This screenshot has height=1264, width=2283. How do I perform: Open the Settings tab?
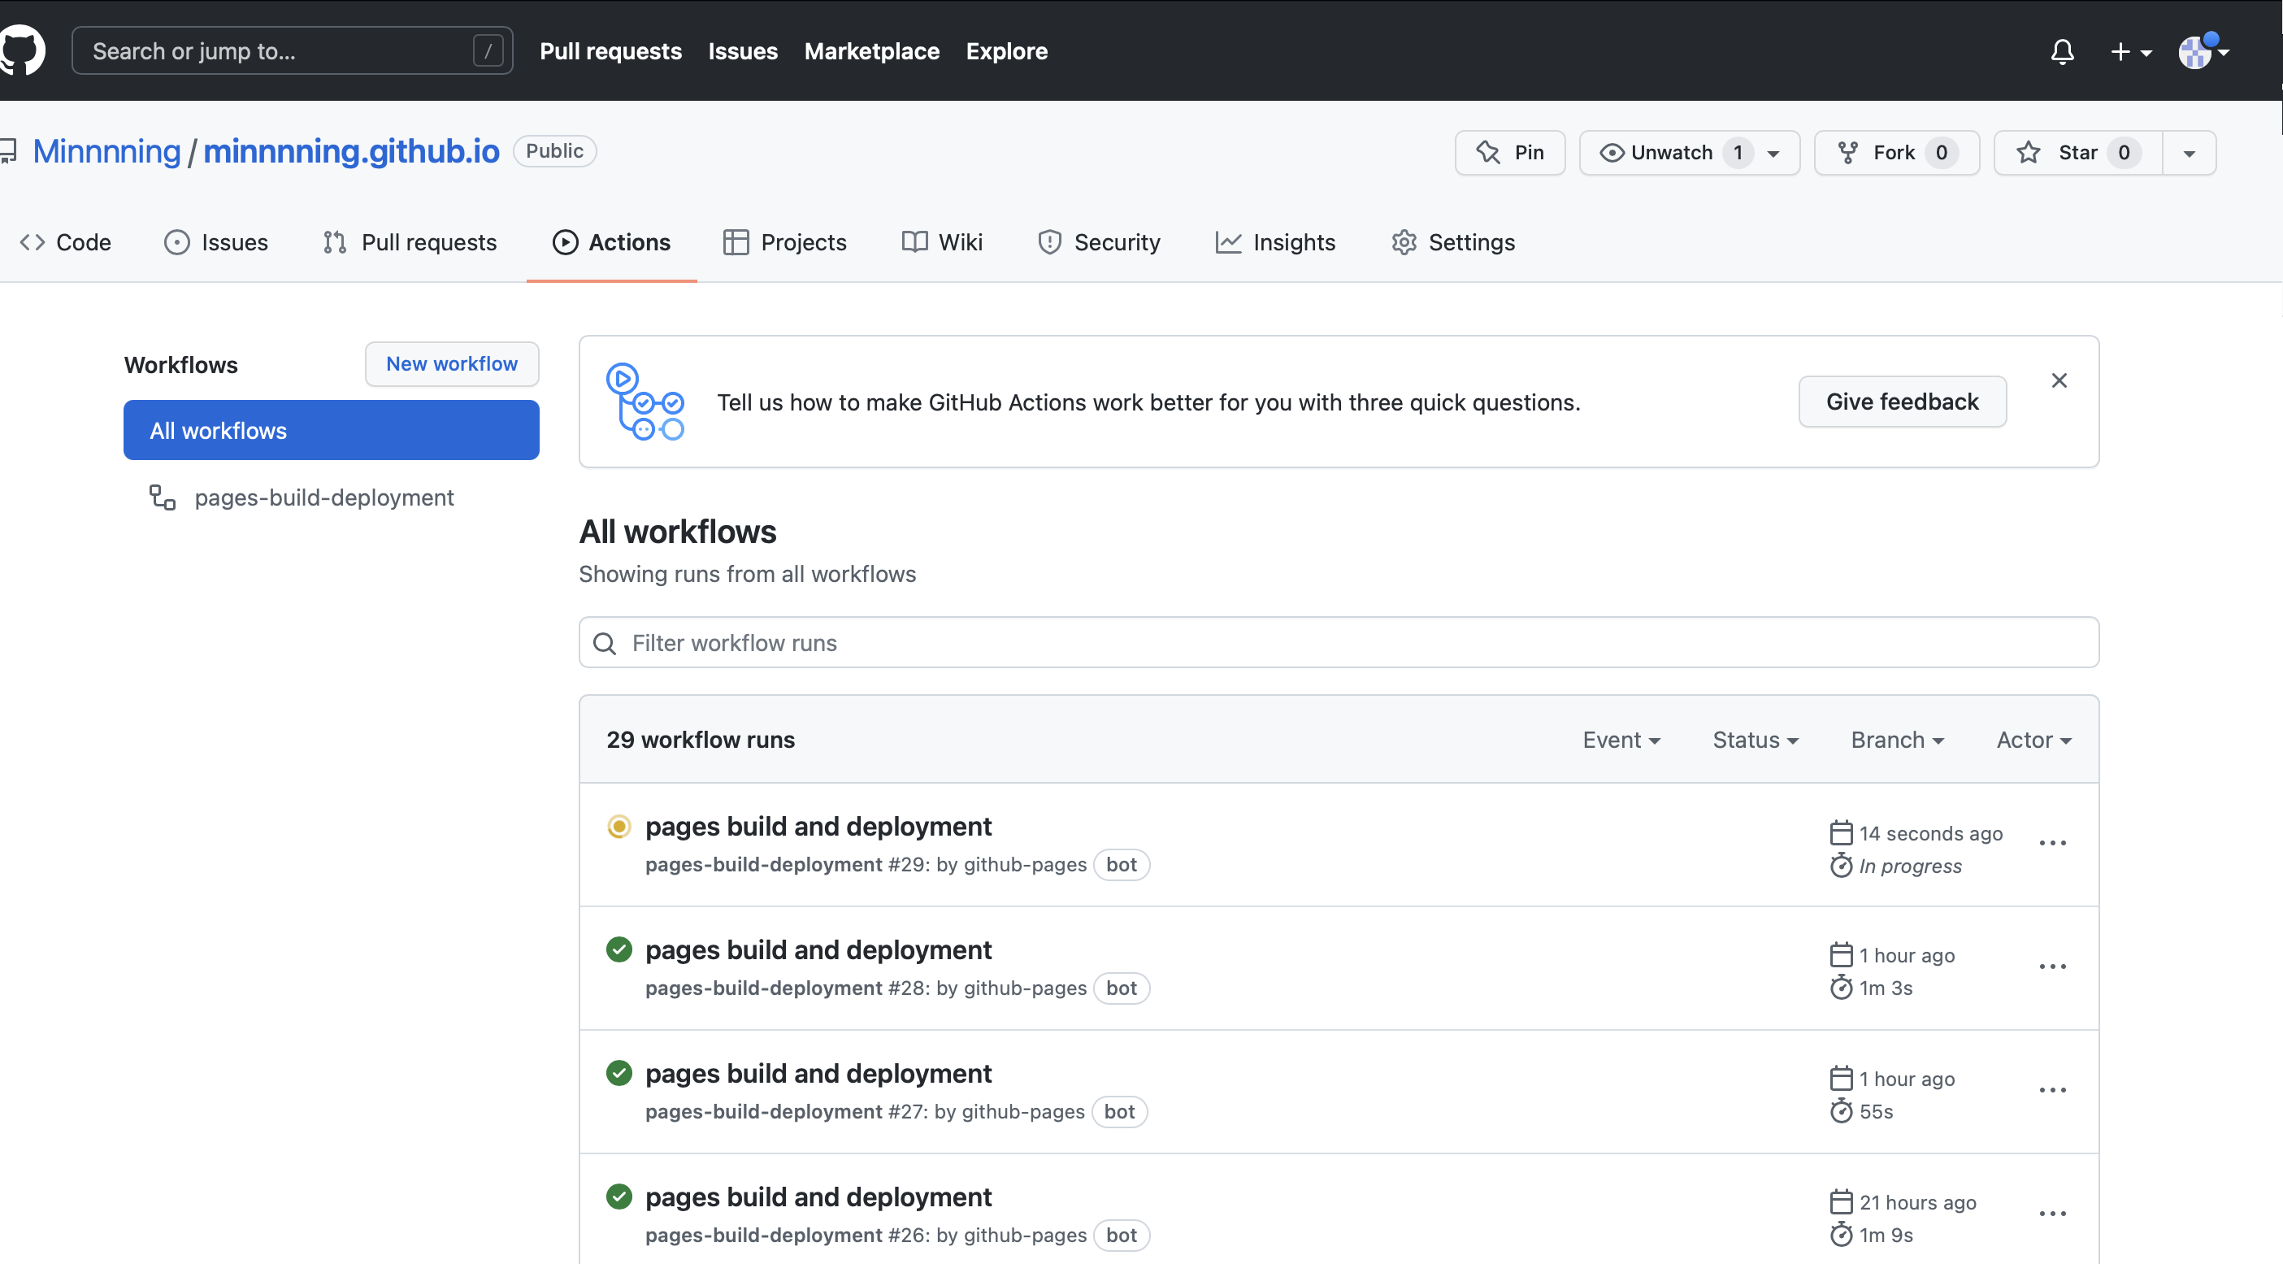point(1452,242)
